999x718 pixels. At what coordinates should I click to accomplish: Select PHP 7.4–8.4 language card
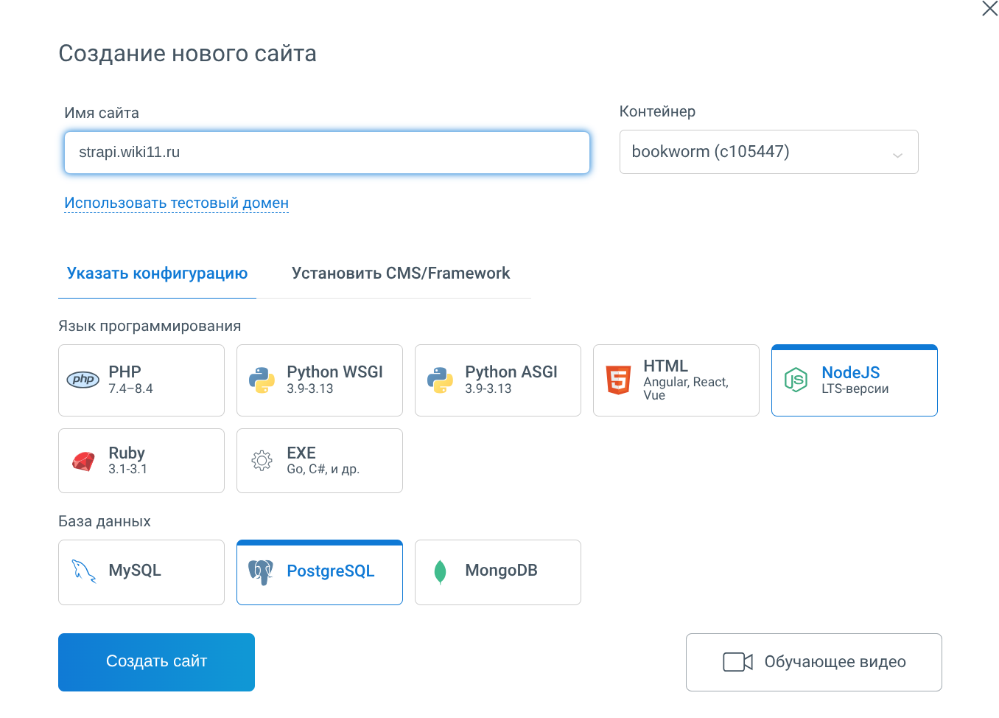click(141, 380)
